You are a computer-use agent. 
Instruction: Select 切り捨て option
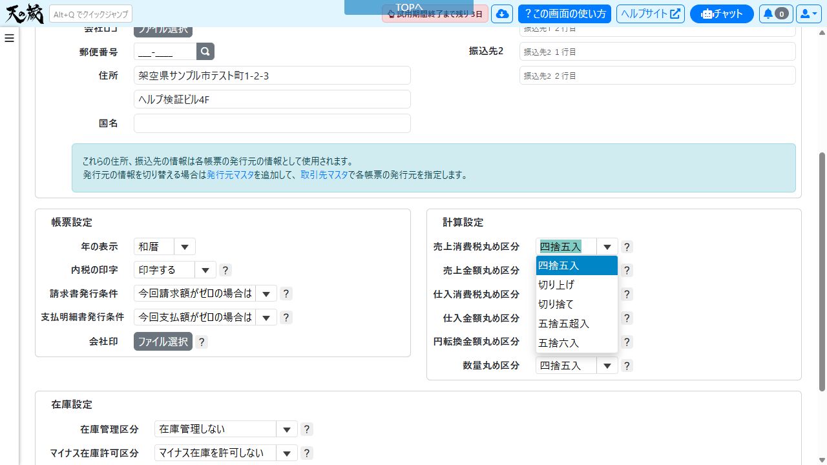pos(577,304)
